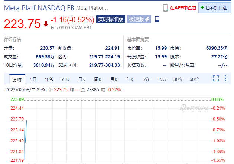Click the 221.19 price axis label
234x164 pixels.
point(17,160)
